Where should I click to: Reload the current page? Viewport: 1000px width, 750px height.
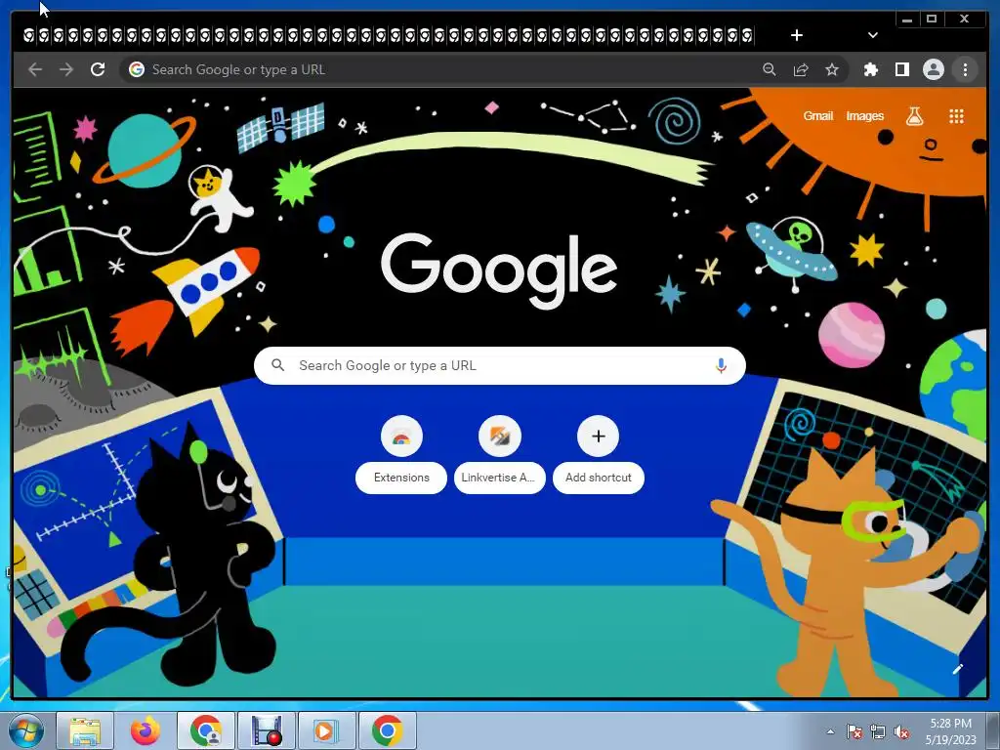pos(98,69)
